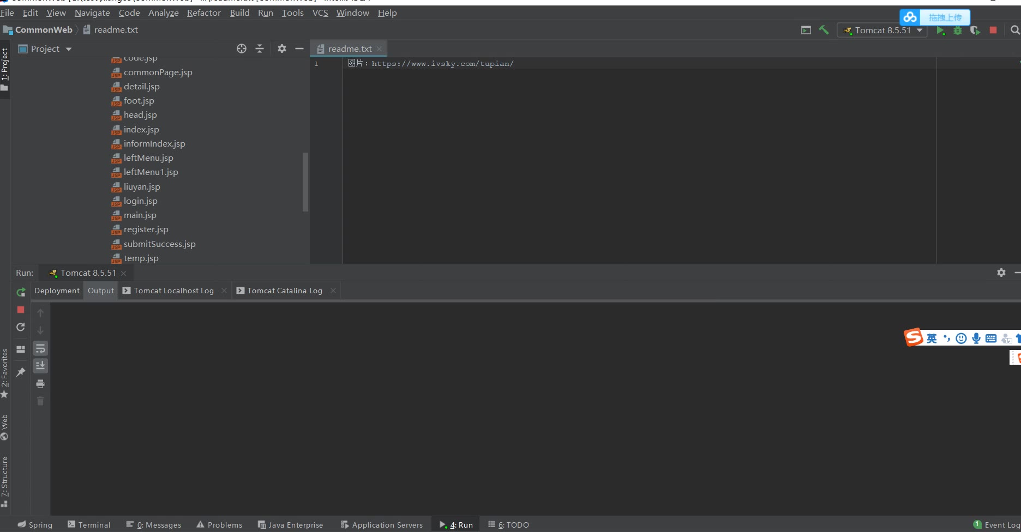Open the Application Servers tool window

382,524
